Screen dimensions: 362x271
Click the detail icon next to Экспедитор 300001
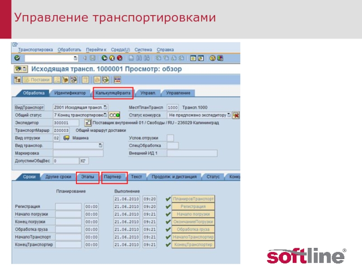87,122
